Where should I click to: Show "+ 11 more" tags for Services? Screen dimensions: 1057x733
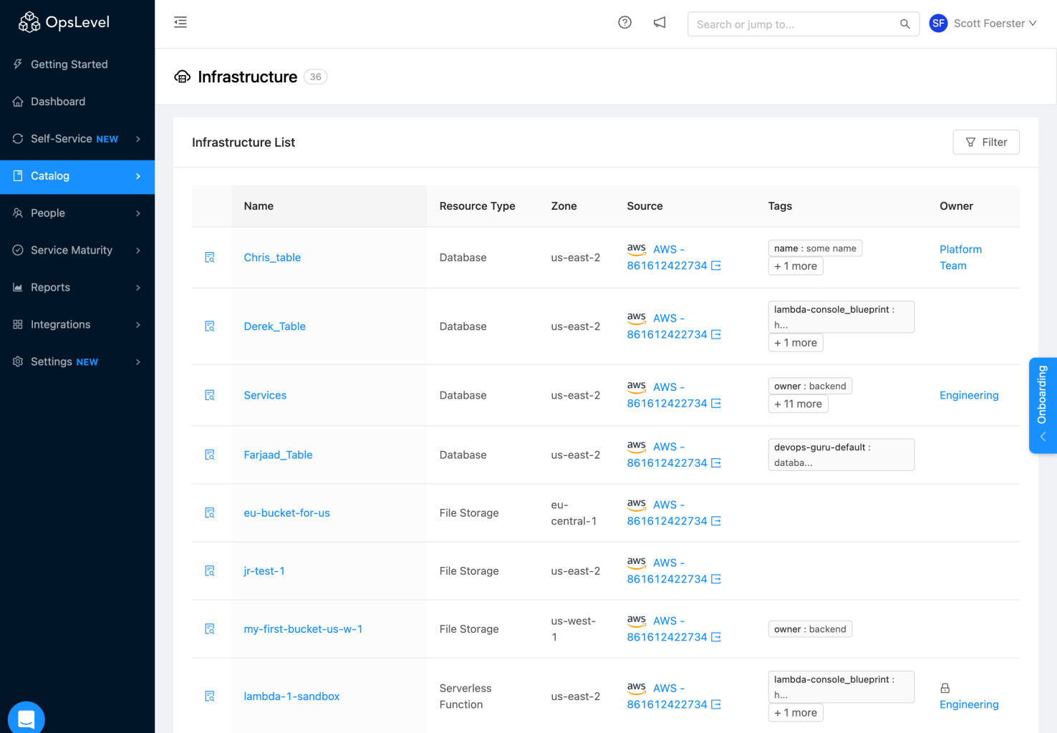tap(798, 404)
